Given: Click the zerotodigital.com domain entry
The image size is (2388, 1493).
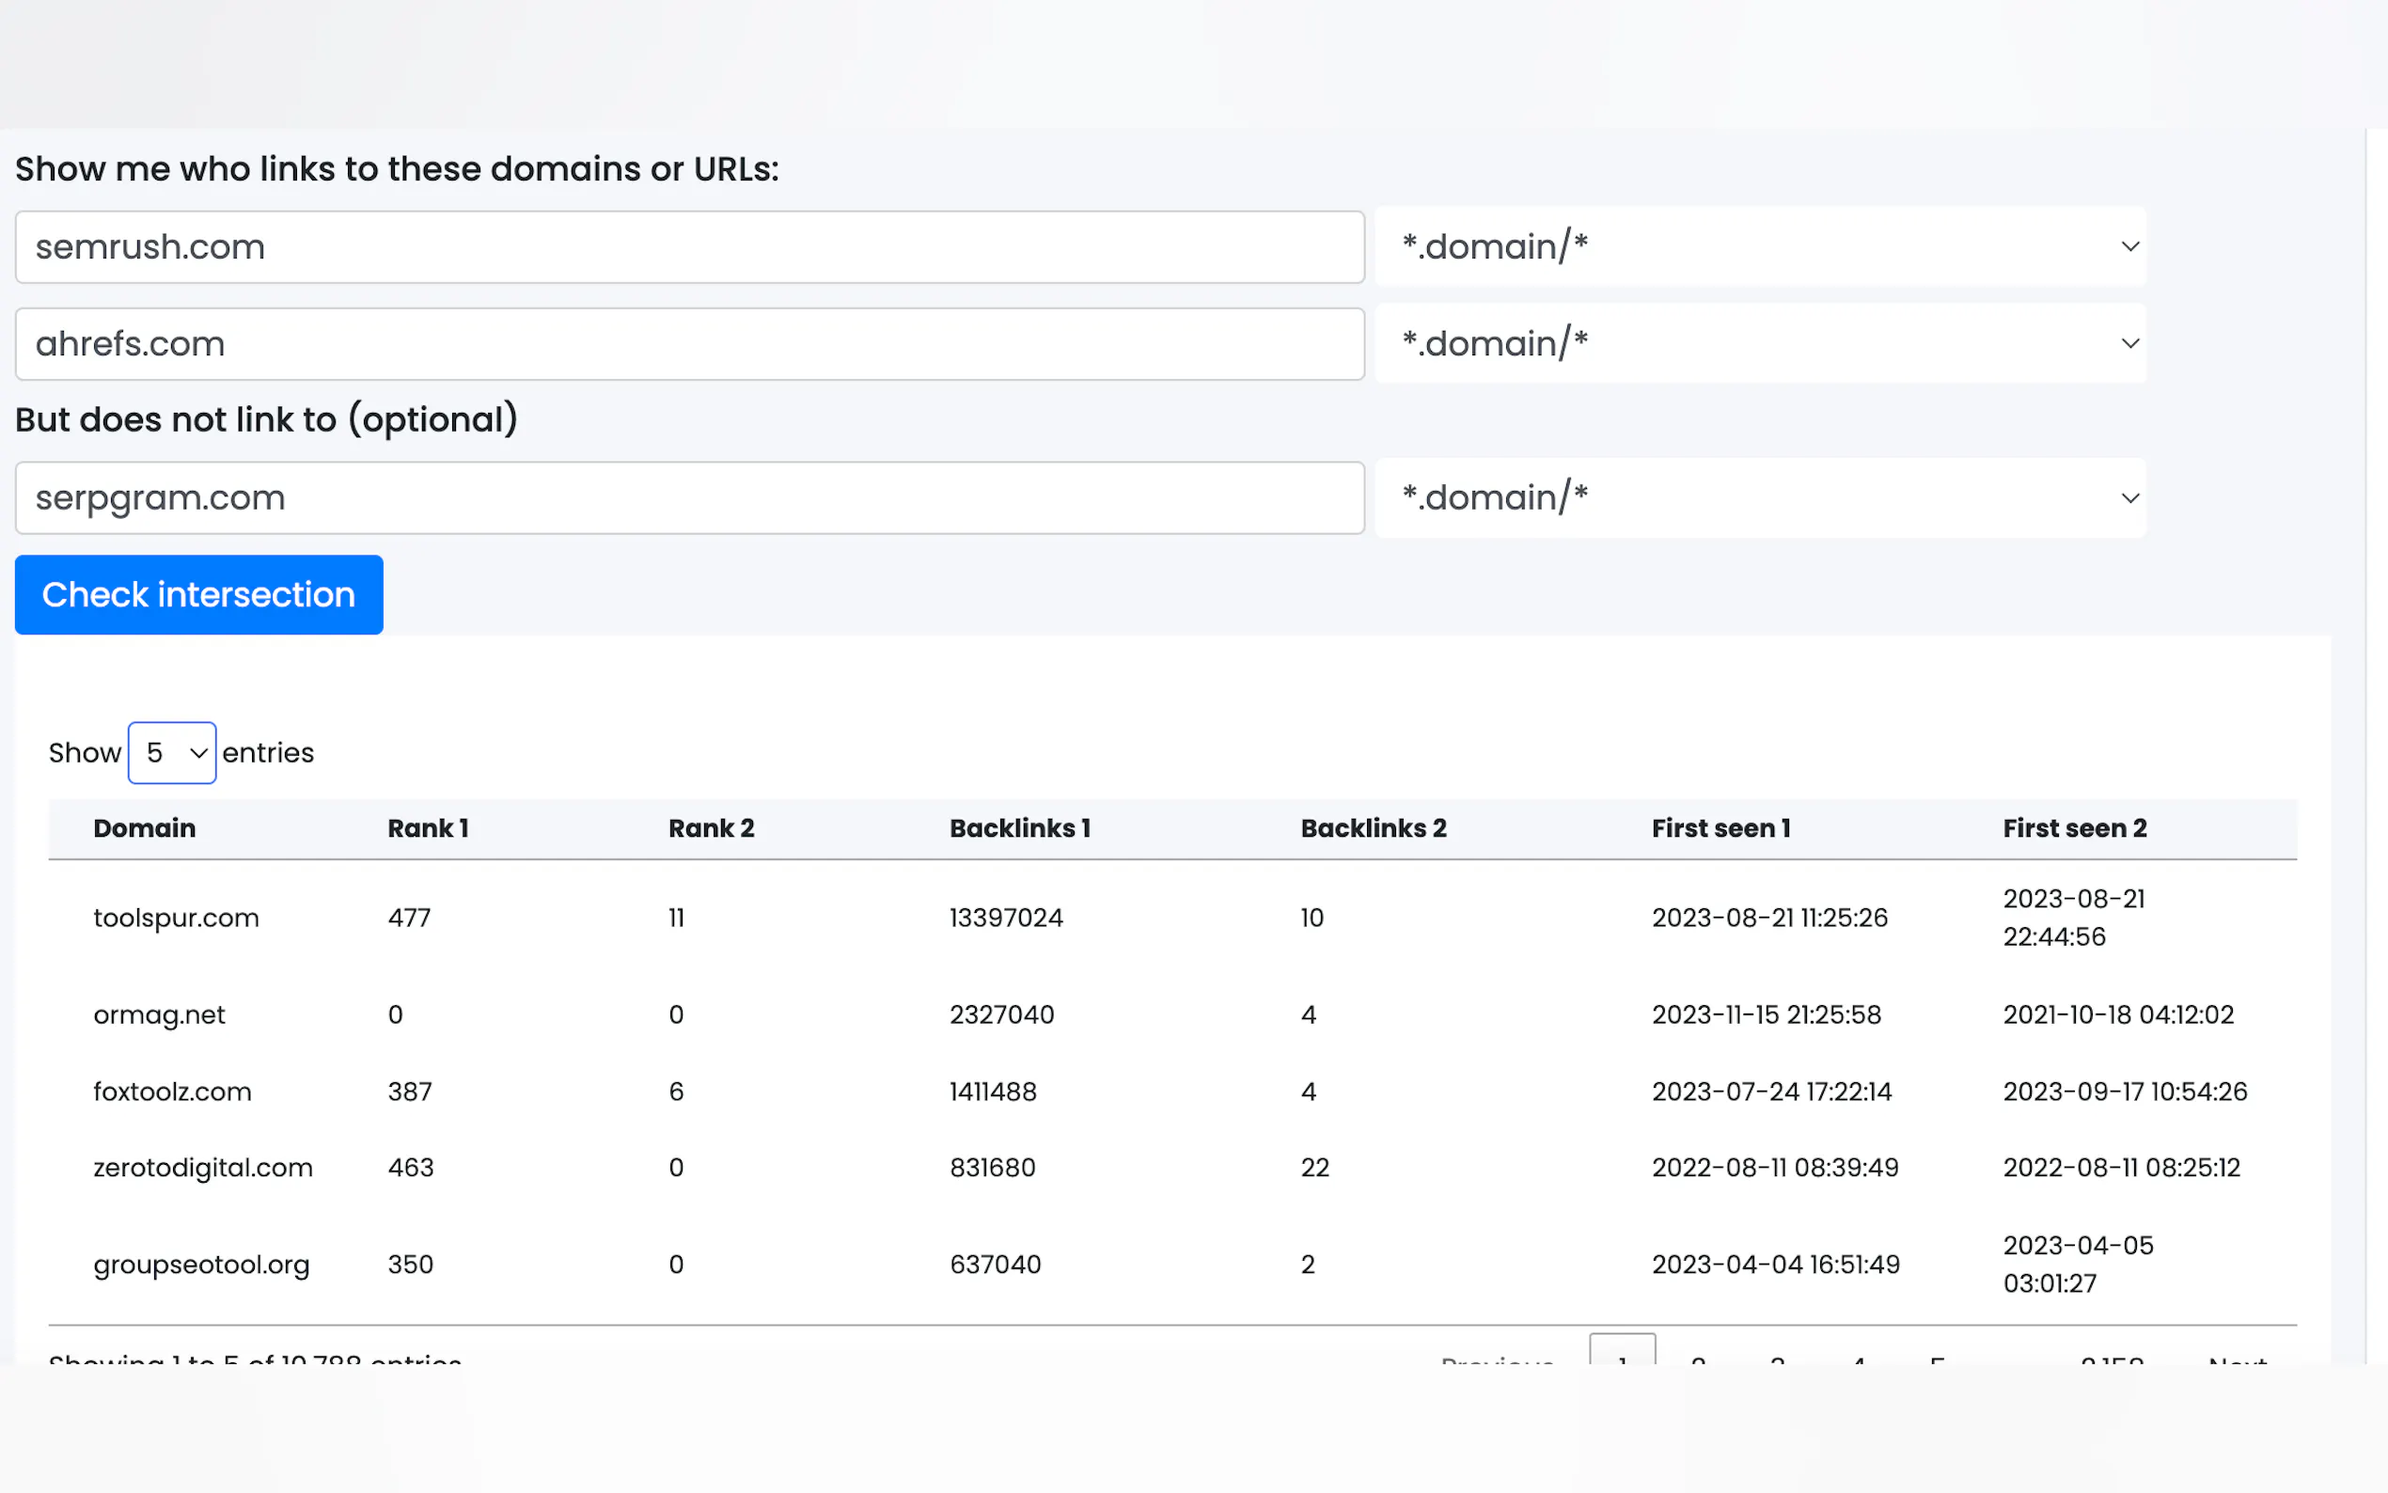Looking at the screenshot, I should (202, 1167).
